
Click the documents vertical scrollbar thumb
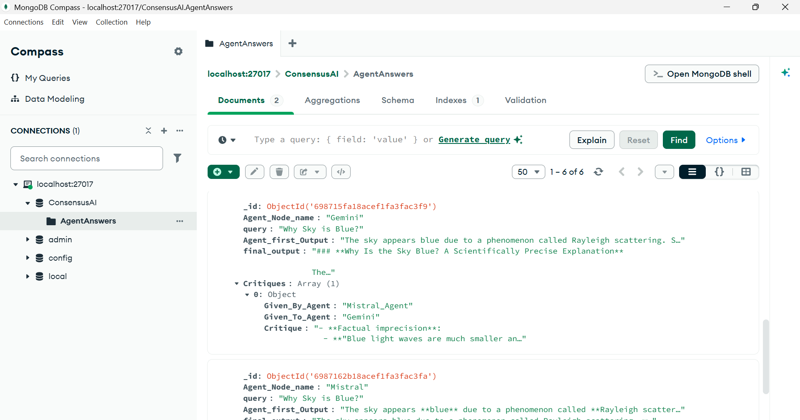click(x=765, y=357)
